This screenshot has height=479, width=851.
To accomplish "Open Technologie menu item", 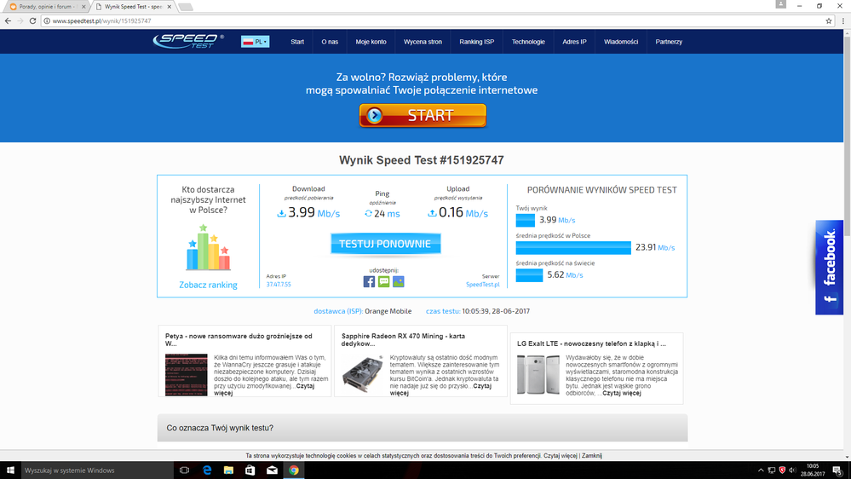I will coord(528,42).
